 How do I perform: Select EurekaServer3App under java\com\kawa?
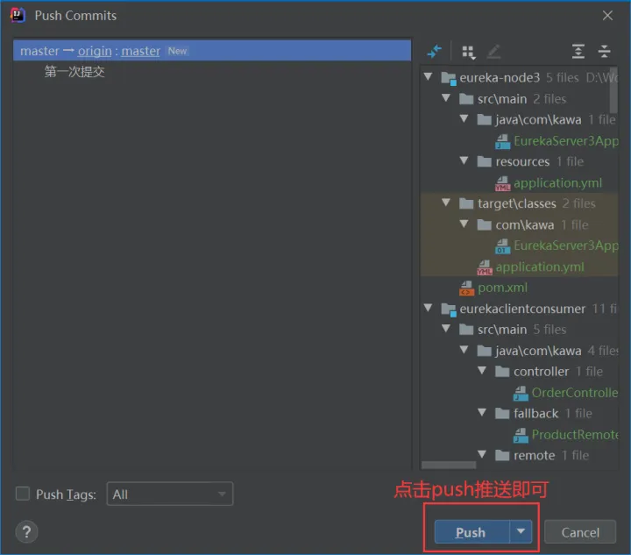click(566, 141)
